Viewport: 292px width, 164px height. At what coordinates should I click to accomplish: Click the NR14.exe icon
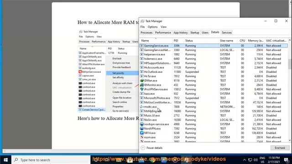142,133
